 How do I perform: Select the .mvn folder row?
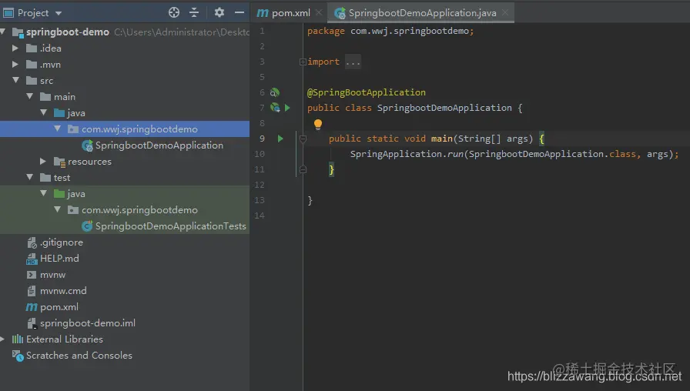point(125,64)
